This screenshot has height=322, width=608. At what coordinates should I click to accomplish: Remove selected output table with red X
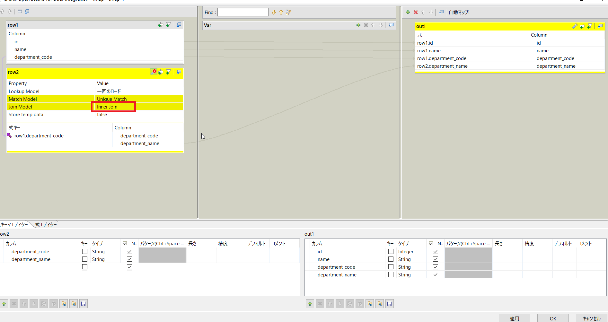pos(416,12)
